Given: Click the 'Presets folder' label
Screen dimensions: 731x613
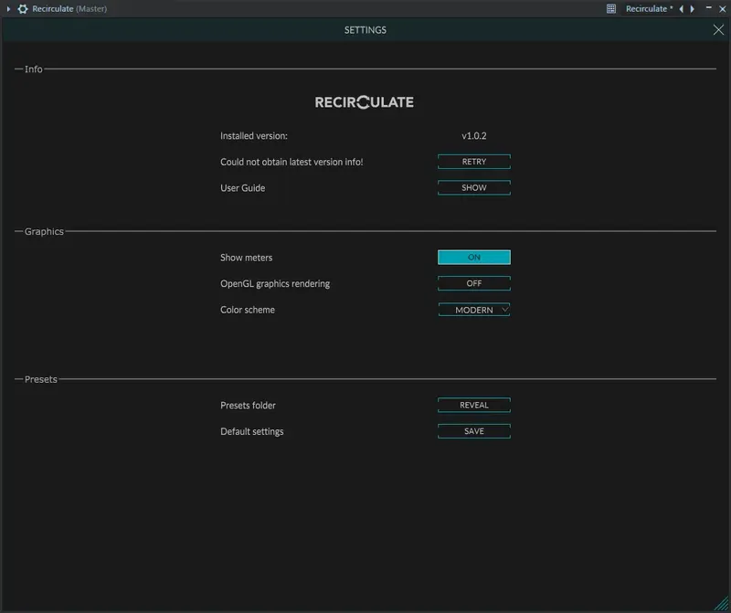Looking at the screenshot, I should click(248, 405).
